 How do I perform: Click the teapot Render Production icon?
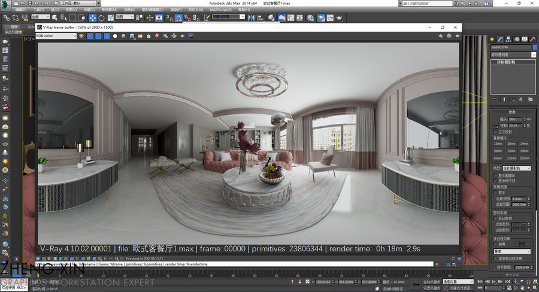pos(340,18)
